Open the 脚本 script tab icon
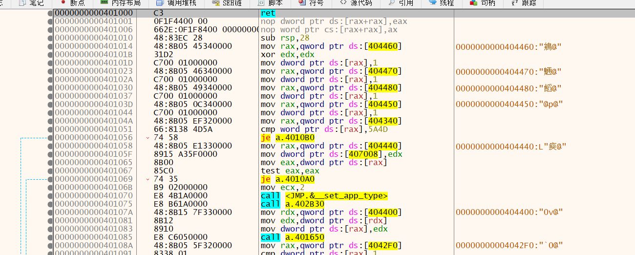Viewport: 635px width, 255px height. [x=260, y=3]
